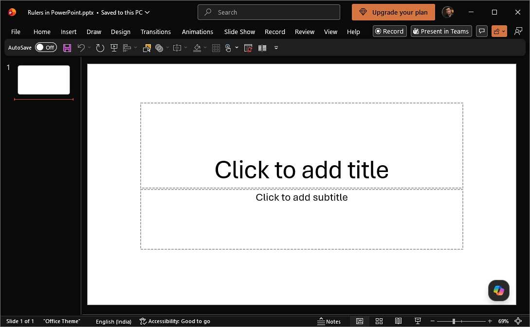Image resolution: width=530 pixels, height=327 pixels.
Task: Click Present in Teams button
Action: pos(441,32)
